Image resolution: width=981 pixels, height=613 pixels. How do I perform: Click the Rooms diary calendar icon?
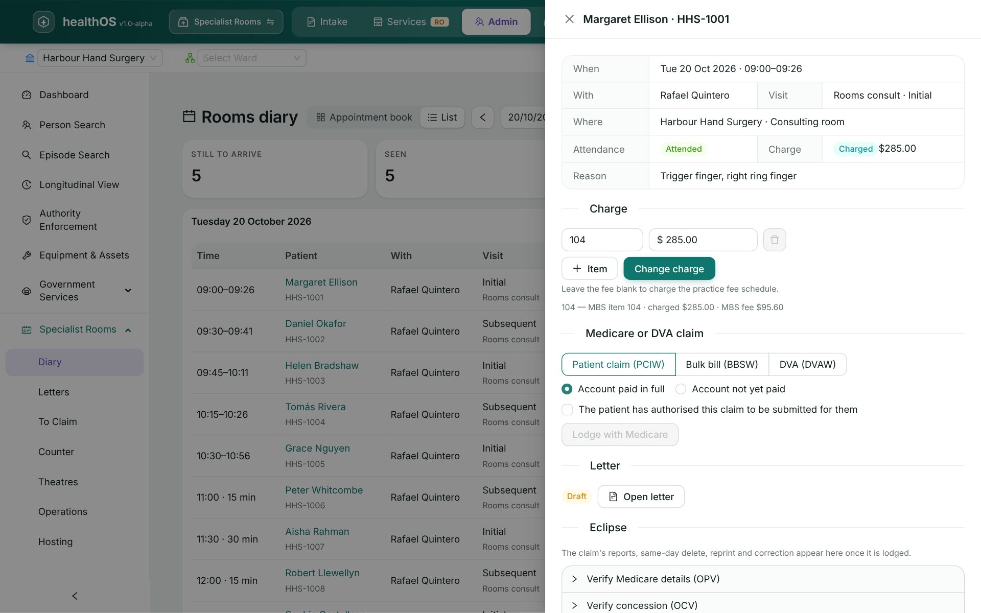(189, 116)
